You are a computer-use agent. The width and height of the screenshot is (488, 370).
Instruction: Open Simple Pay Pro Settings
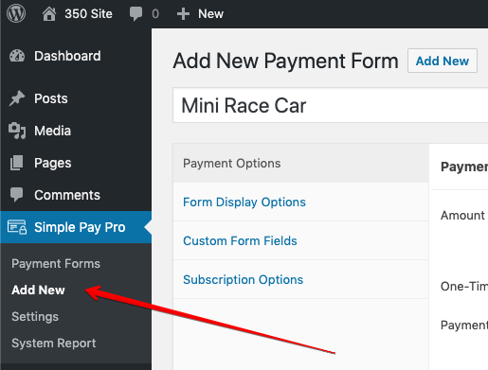(x=35, y=316)
